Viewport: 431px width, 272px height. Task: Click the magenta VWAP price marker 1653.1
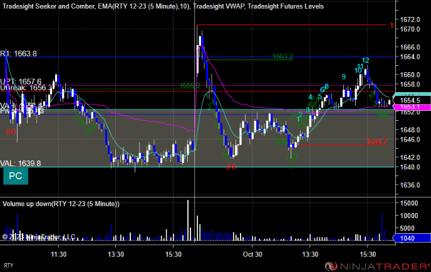point(412,107)
